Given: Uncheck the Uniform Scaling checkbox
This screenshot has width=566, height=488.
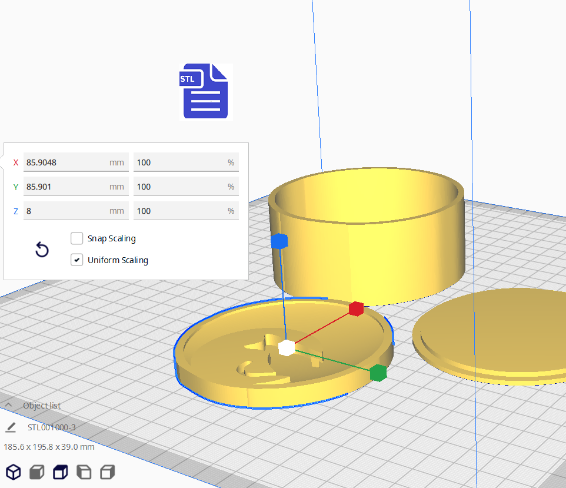Looking at the screenshot, I should [76, 260].
